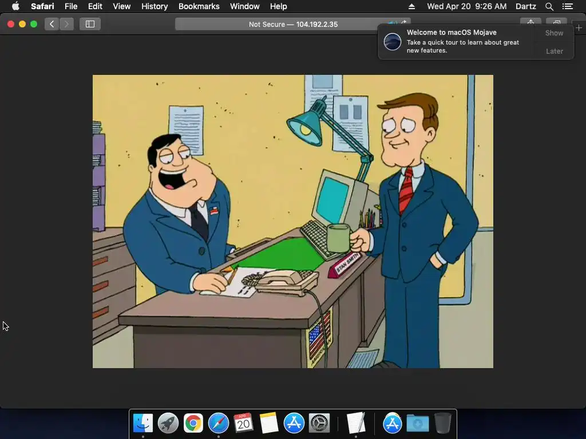This screenshot has width=586, height=439.
Task: Open the Downloads folder in Dock
Action: point(417,424)
